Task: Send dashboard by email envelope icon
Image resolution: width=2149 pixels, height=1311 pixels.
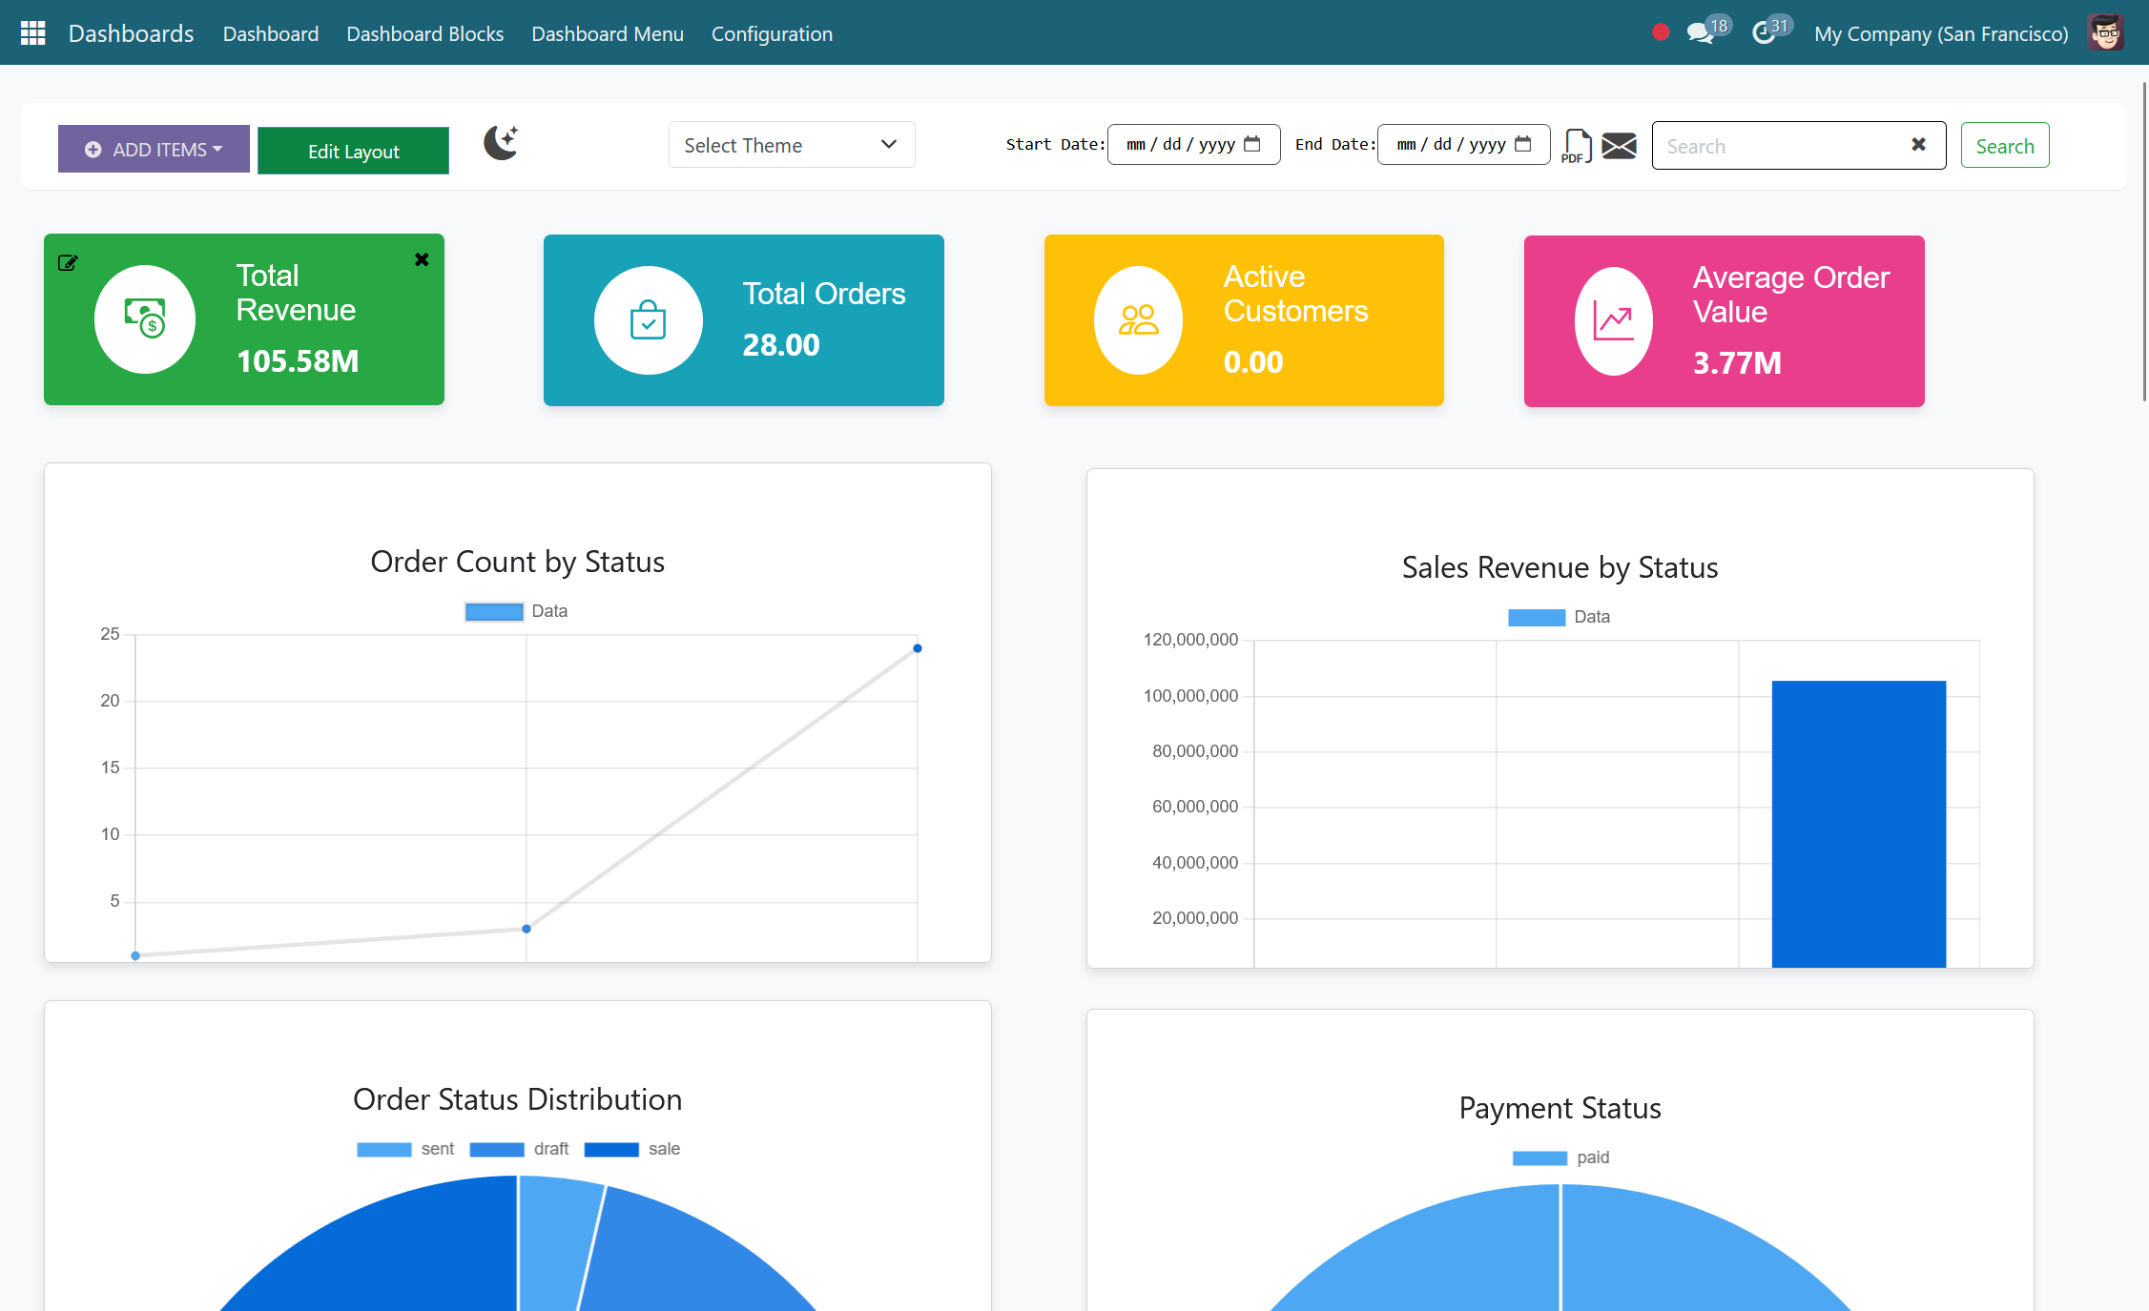Action: (1619, 146)
